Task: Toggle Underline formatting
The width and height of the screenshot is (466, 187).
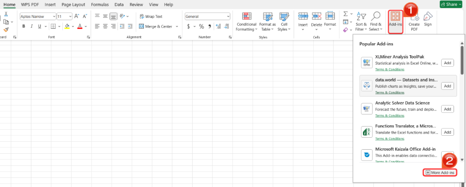Action: 39,26
